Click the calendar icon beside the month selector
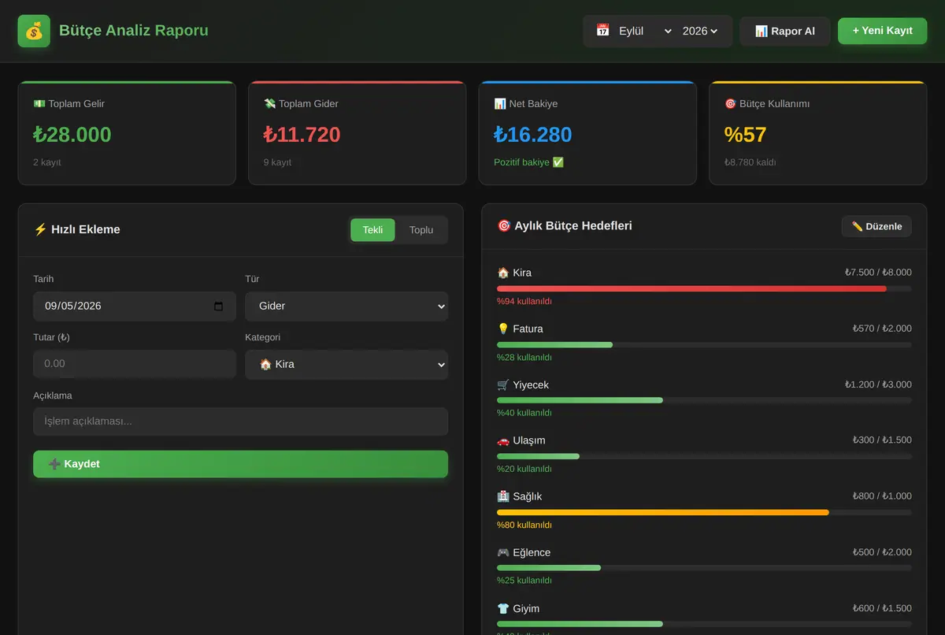This screenshot has width=945, height=635. pyautogui.click(x=602, y=31)
